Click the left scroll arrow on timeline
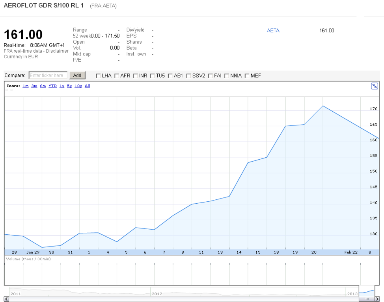The height and width of the screenshot is (302, 384). coord(6,299)
